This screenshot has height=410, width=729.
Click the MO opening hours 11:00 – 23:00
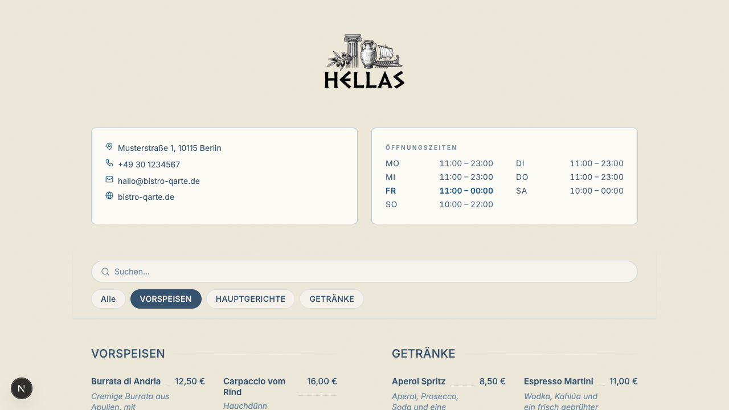point(439,163)
